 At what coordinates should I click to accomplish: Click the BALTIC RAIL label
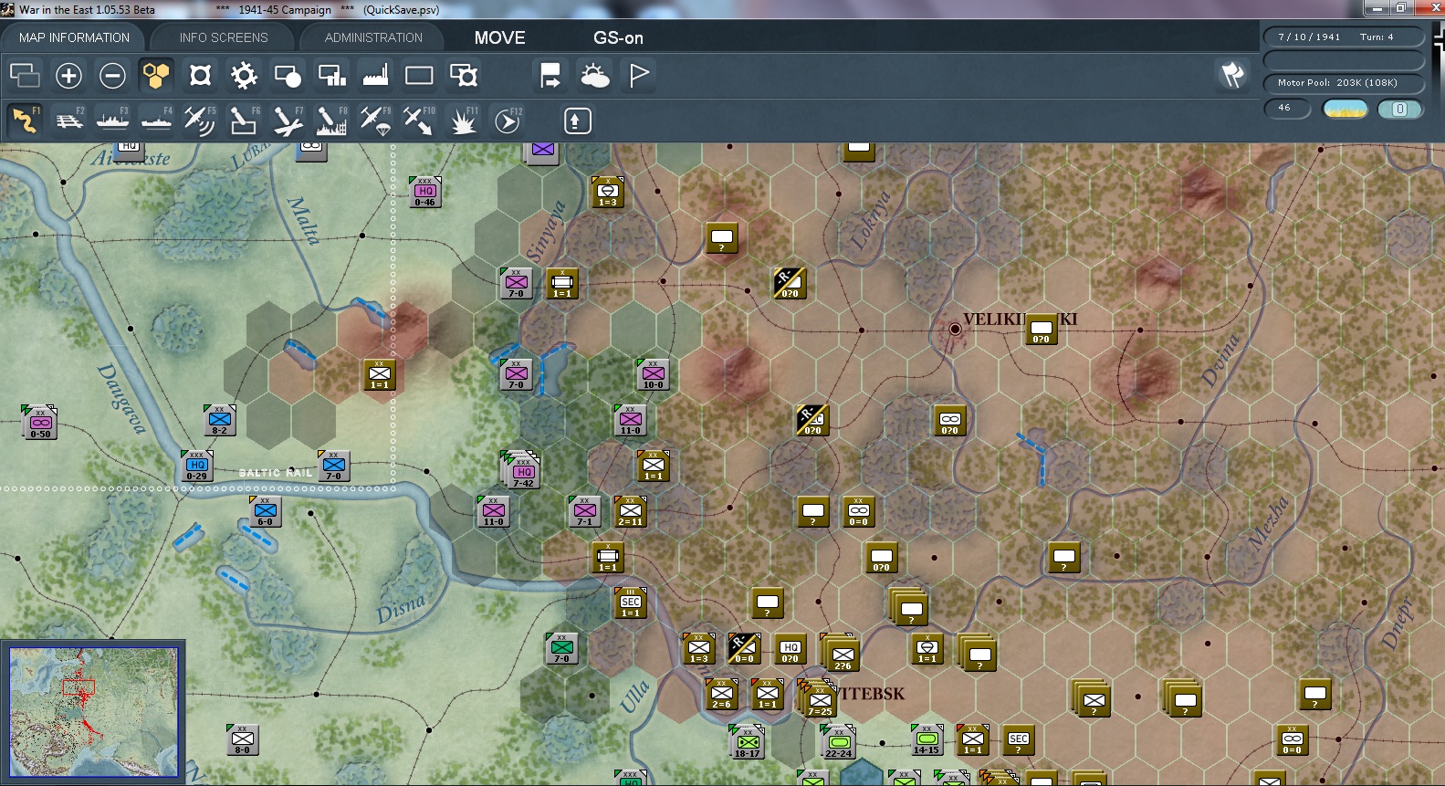[275, 473]
